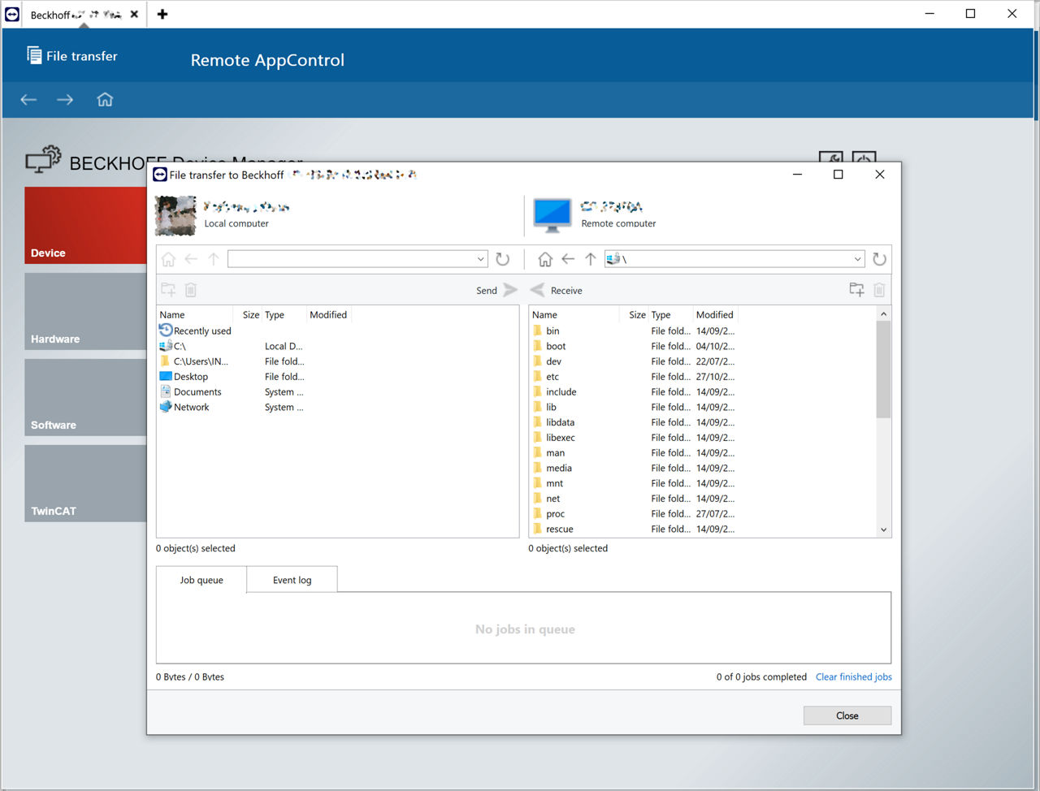Open the local path dropdown
1040x791 pixels.
pyautogui.click(x=480, y=259)
